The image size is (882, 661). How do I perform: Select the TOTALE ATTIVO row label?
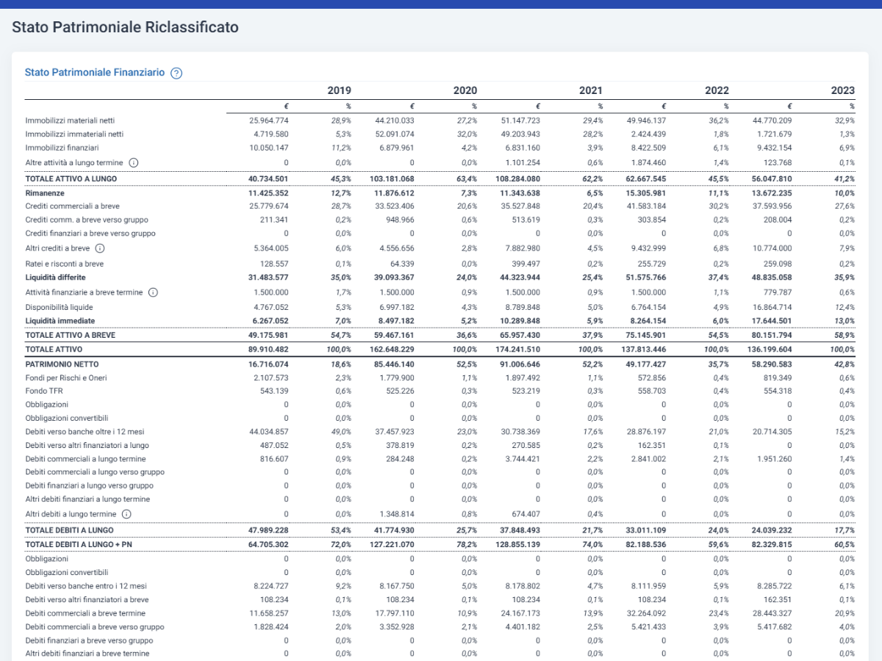pyautogui.click(x=54, y=350)
